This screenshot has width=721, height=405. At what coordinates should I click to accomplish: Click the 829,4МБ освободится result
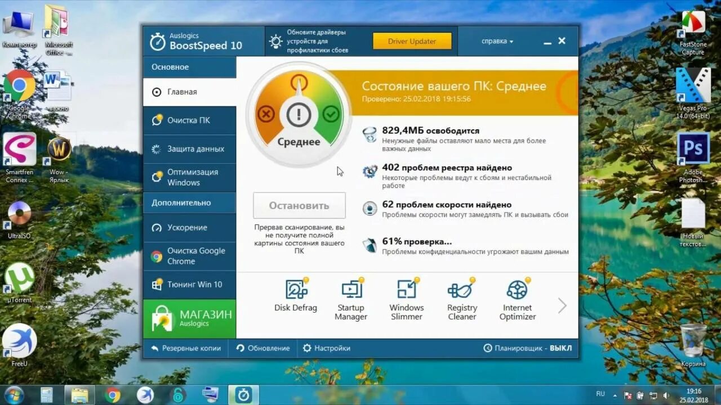[x=431, y=130]
